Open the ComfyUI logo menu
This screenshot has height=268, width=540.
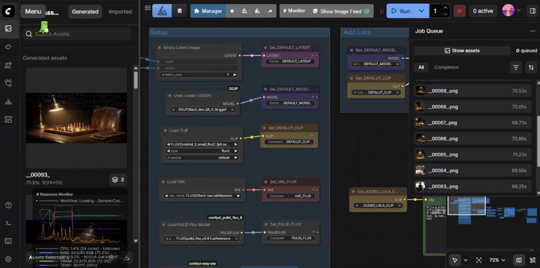[8, 11]
